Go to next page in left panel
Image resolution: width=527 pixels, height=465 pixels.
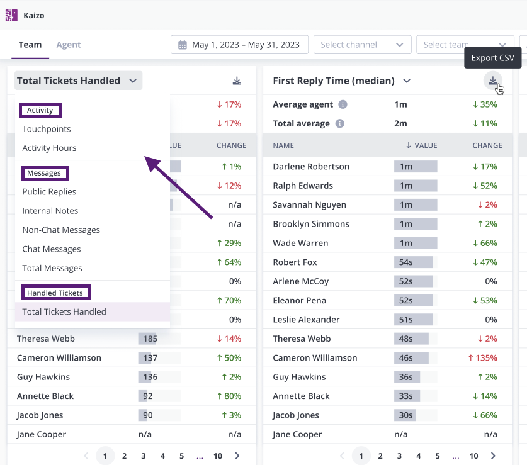tap(237, 456)
